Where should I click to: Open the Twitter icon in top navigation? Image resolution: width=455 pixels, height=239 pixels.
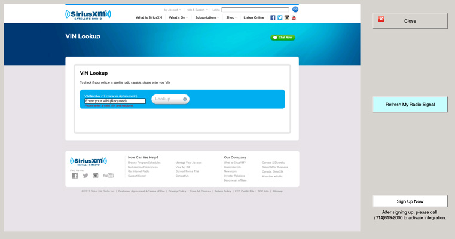pos(280,17)
